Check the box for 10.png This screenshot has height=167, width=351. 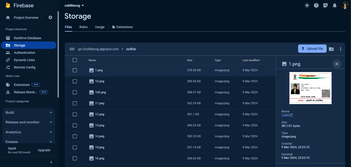[75, 81]
